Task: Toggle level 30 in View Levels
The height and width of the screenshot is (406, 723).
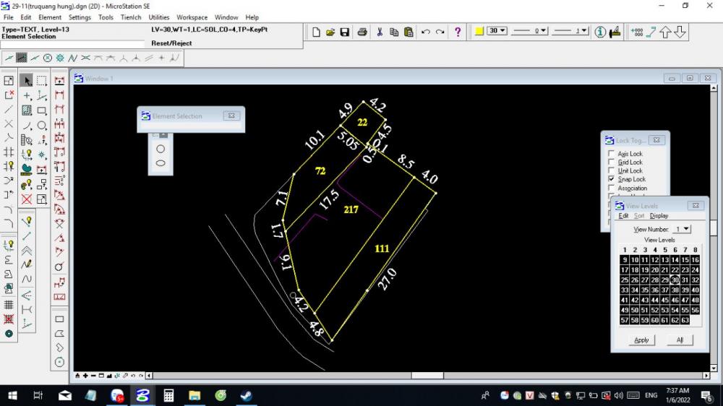Action: [x=675, y=280]
